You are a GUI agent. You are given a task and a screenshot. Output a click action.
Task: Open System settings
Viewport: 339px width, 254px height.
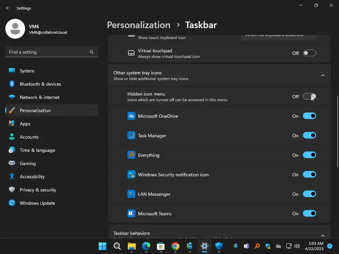[x=52, y=71]
